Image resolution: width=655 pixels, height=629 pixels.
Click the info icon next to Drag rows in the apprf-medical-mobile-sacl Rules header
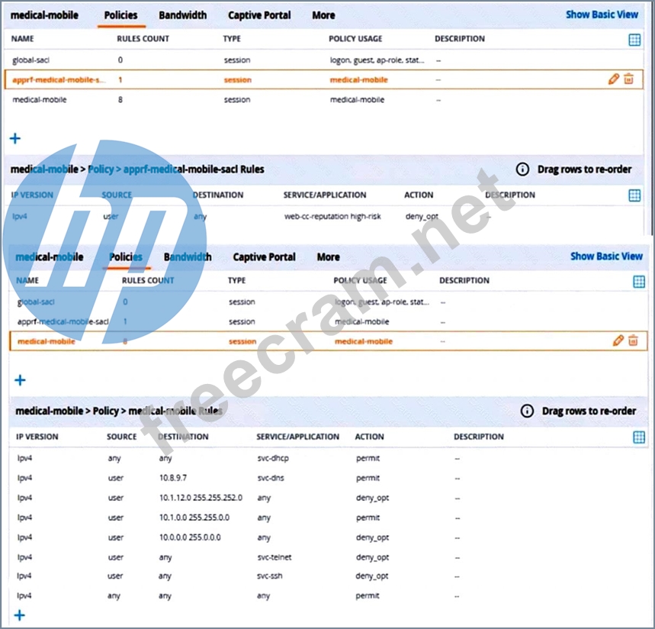[522, 169]
